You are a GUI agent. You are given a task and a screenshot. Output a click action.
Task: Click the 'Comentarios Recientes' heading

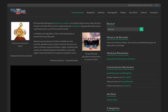click(x=120, y=67)
